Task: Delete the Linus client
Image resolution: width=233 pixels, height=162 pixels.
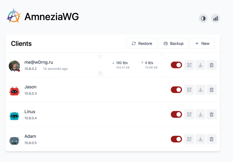Action: [212, 114]
